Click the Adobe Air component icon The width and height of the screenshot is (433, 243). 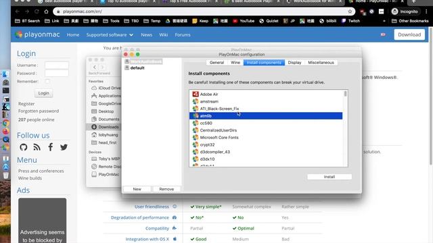(x=196, y=94)
